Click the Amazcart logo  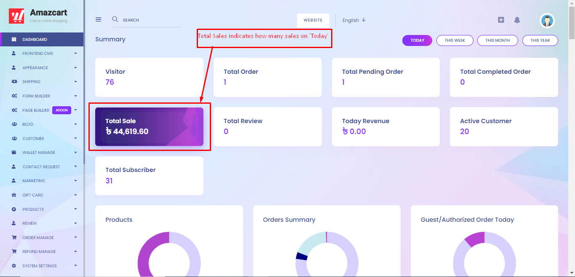[38, 16]
